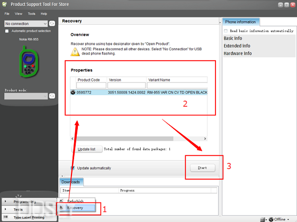Click the Type Label Printing icon
297x222 pixels.
(x=6, y=217)
